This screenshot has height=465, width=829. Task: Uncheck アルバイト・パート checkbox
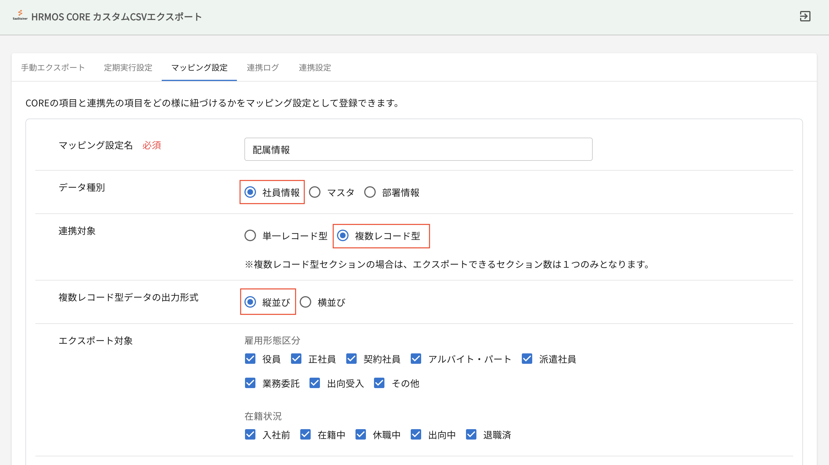(x=416, y=359)
